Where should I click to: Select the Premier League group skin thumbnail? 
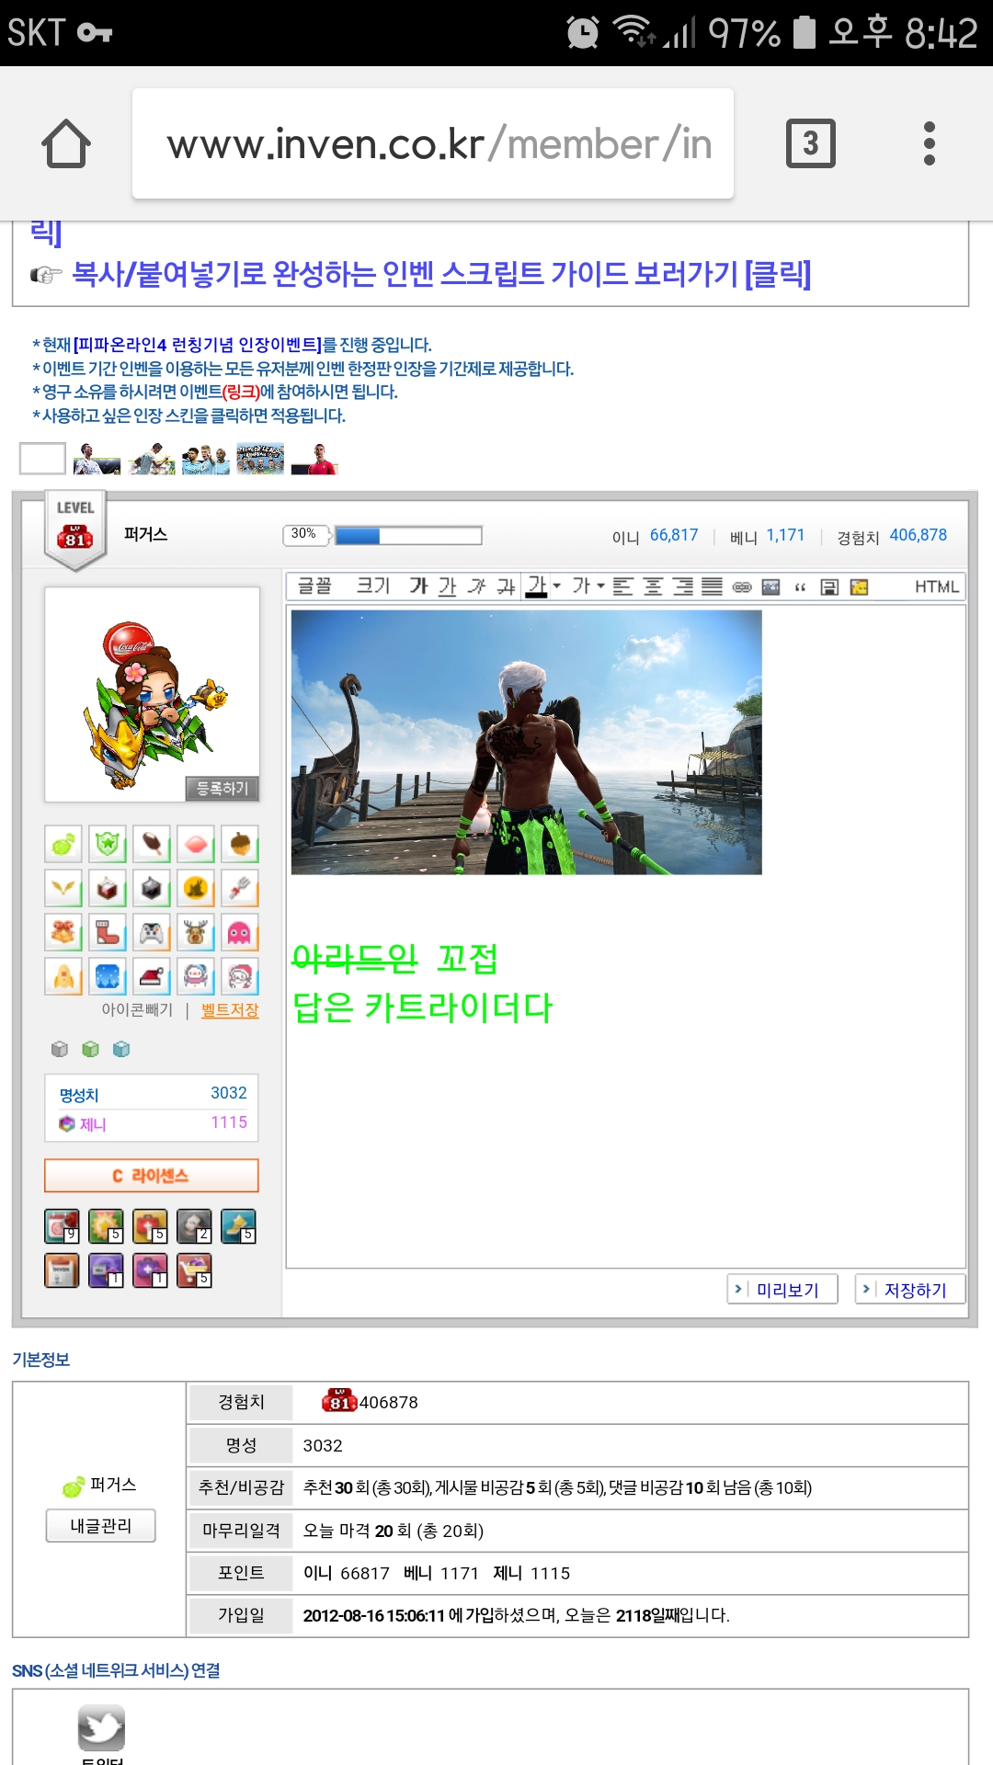(x=260, y=458)
